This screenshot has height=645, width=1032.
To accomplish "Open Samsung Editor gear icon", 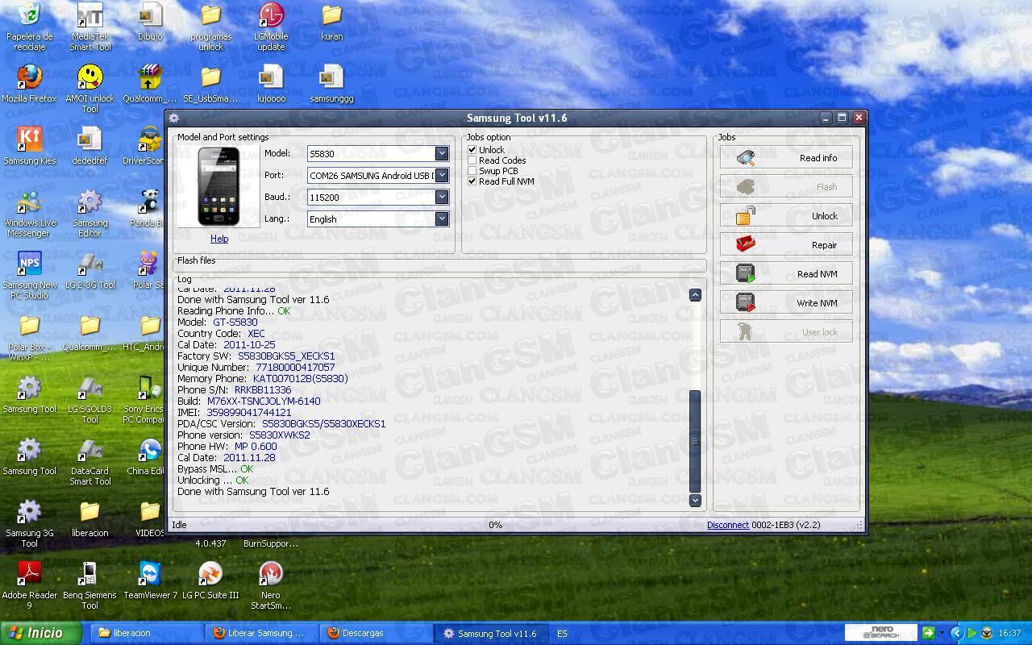I will 89,212.
